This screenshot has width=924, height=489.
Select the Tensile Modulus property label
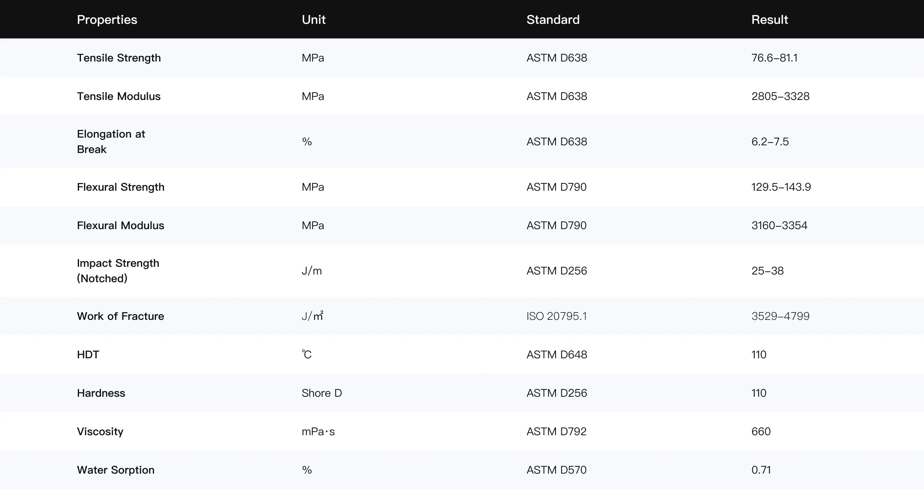click(119, 96)
